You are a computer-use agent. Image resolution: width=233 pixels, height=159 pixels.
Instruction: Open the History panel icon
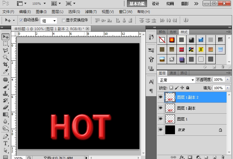(151, 37)
